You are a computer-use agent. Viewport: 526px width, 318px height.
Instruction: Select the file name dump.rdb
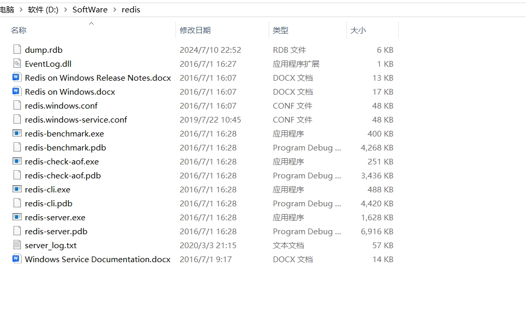[x=43, y=50]
